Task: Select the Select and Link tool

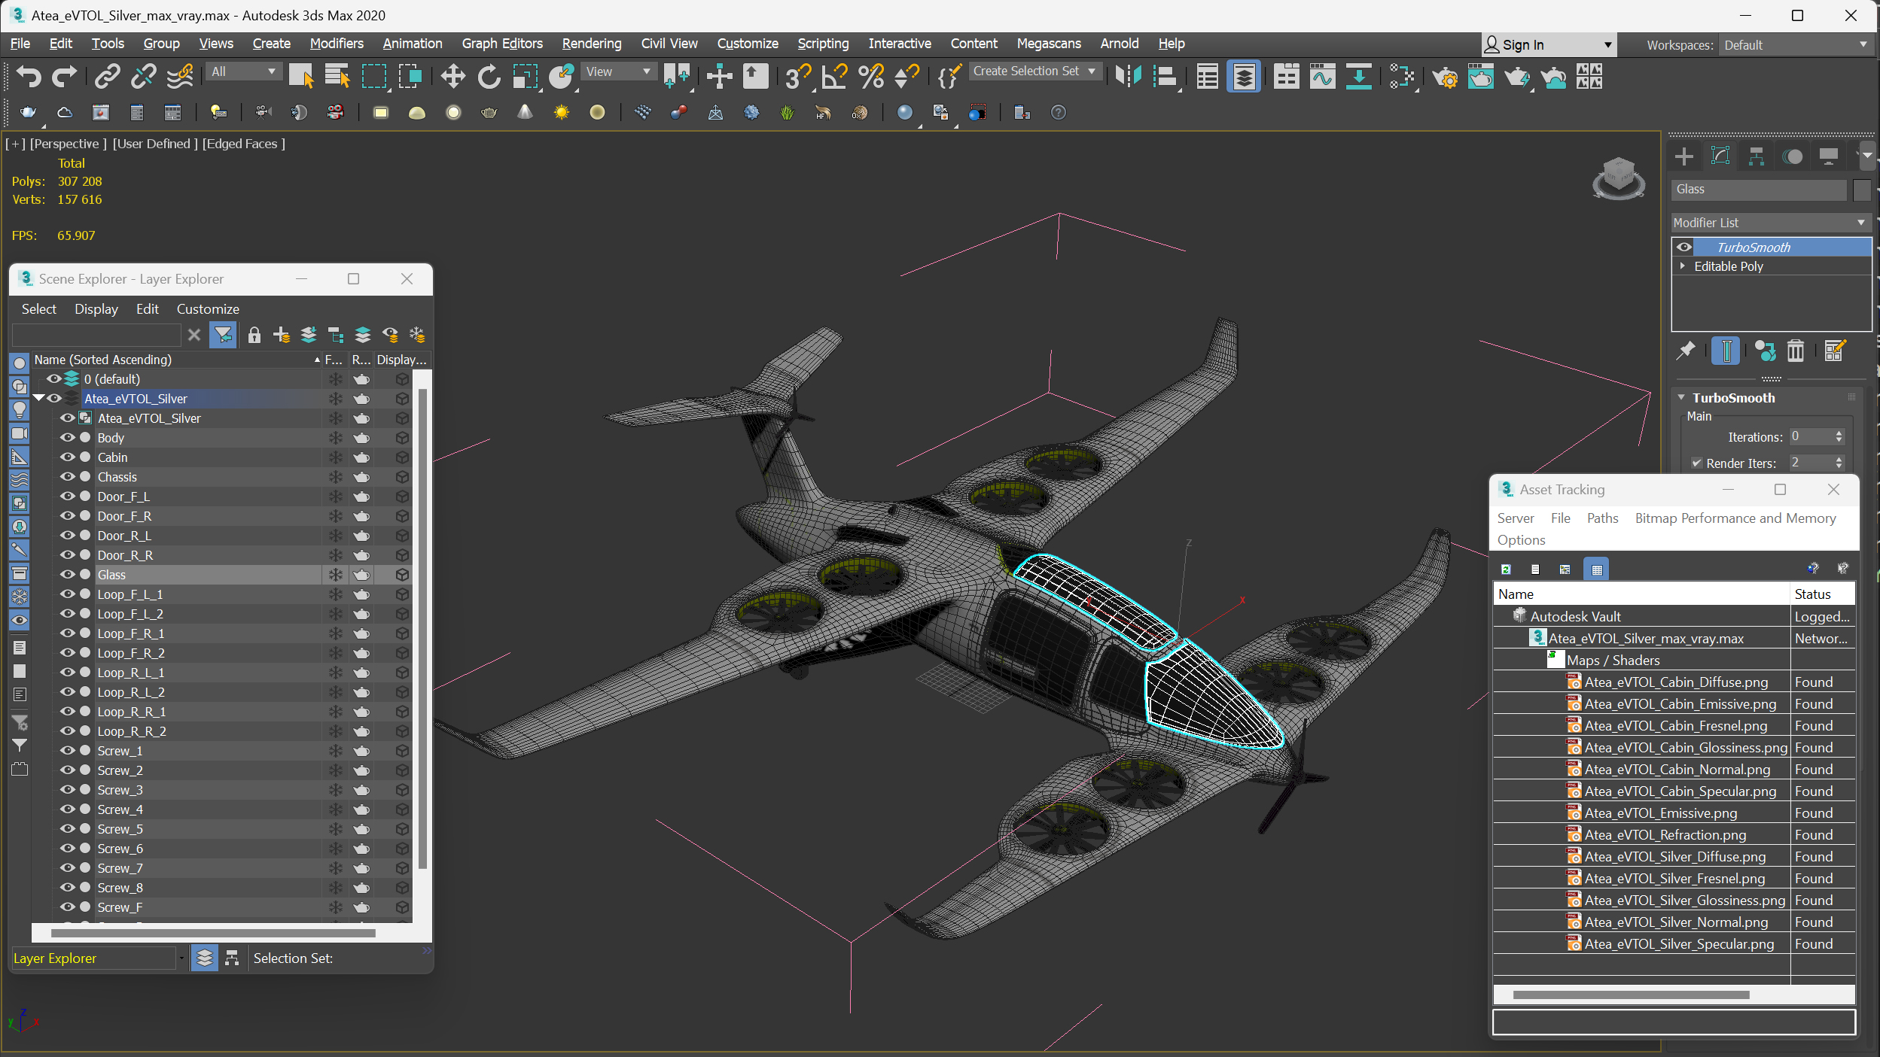Action: [x=107, y=76]
